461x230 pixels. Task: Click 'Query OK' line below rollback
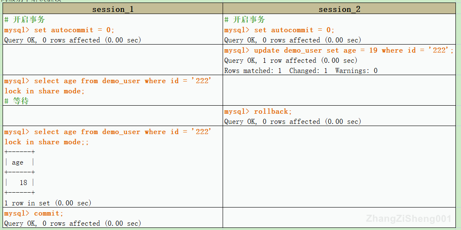(x=292, y=122)
